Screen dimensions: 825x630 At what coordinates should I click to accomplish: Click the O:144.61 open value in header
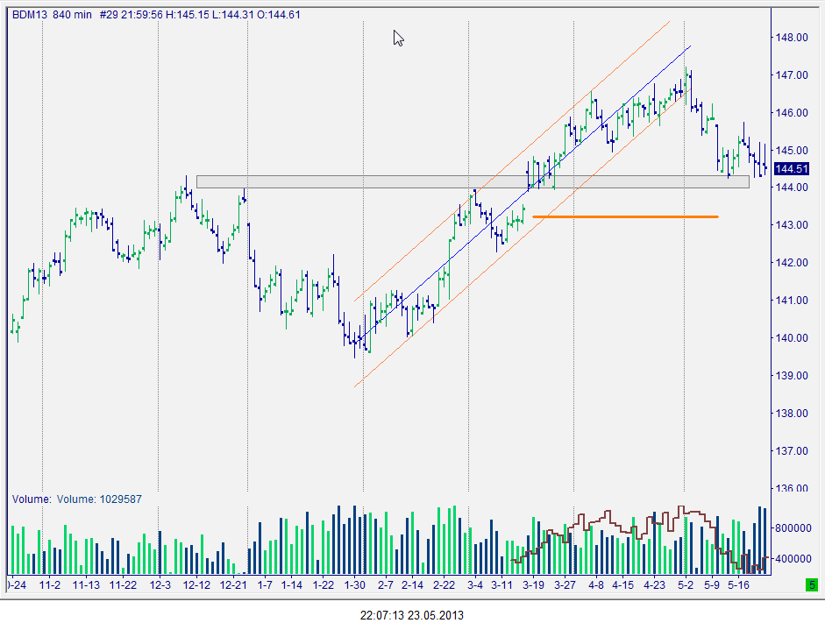point(279,15)
